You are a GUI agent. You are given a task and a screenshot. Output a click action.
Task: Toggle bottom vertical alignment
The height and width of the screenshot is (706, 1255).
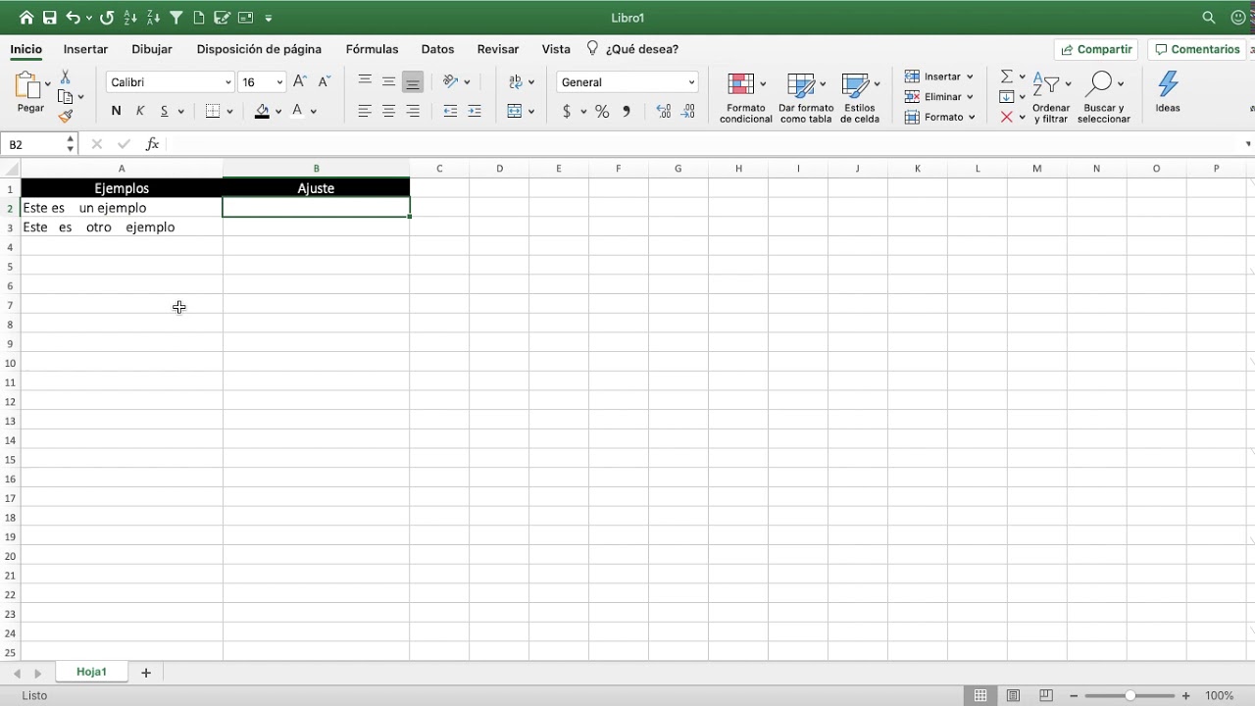click(413, 82)
